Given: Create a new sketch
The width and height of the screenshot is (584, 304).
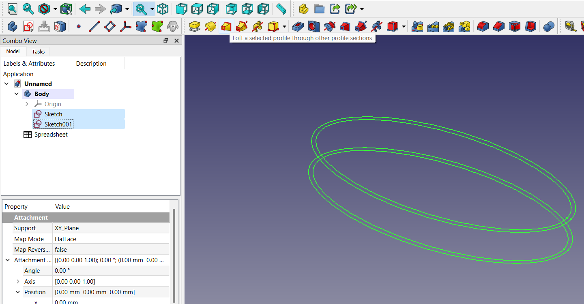Looking at the screenshot, I should coord(28,26).
